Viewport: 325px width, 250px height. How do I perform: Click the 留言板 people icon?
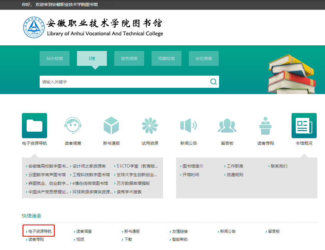tap(227, 125)
